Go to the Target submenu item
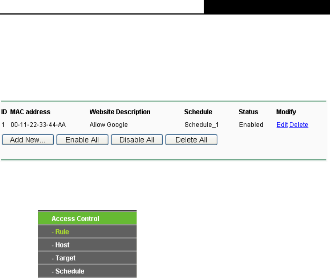The height and width of the screenshot is (278, 330). (x=87, y=258)
